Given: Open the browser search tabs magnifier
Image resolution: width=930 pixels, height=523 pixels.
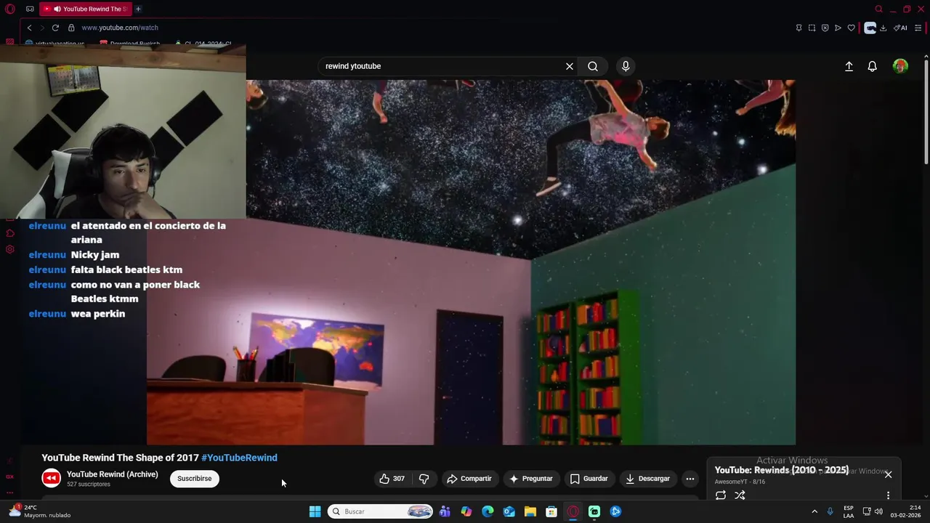Looking at the screenshot, I should (878, 9).
